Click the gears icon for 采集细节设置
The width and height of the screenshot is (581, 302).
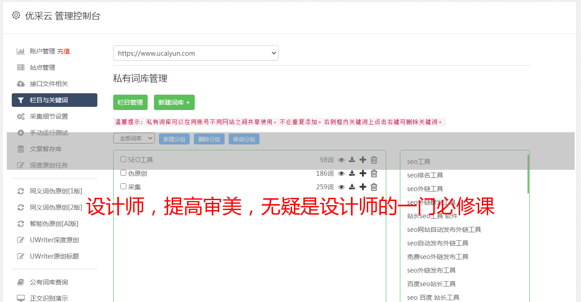[21, 116]
